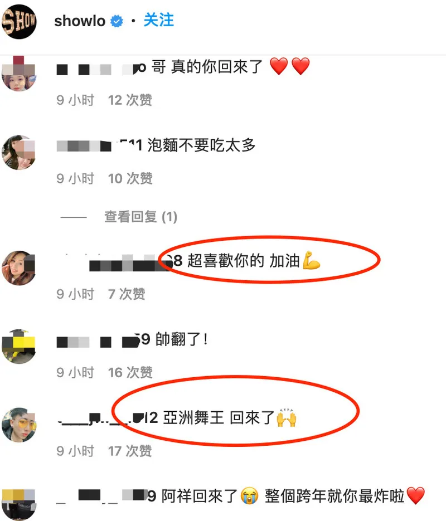Screen dimensions: 446x521
Task: Expand replies with 查看回复 (1)
Action: 140,217
